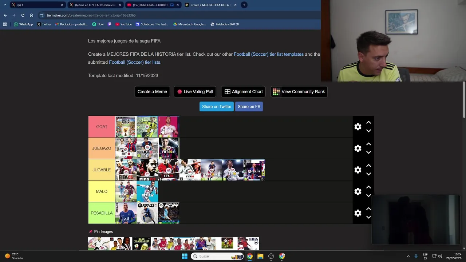Select the FIFA 23 cover in PESADILLA

[147, 213]
